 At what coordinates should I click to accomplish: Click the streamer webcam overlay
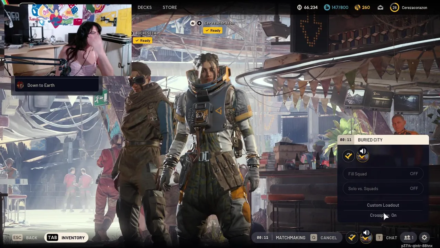(x=67, y=40)
